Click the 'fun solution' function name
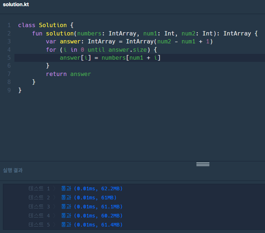Viewport: 265px width, 233px height. 60,34
